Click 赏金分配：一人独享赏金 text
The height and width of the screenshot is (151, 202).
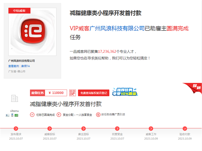pos(77,115)
